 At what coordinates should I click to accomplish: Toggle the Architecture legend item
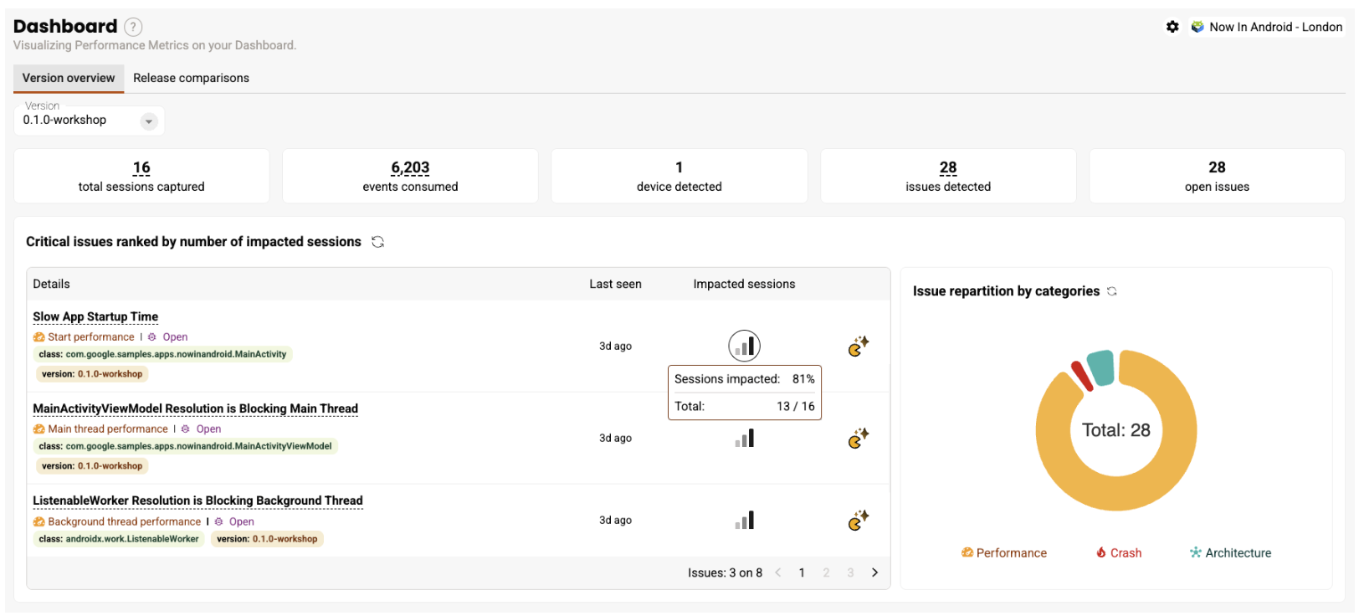tap(1230, 553)
